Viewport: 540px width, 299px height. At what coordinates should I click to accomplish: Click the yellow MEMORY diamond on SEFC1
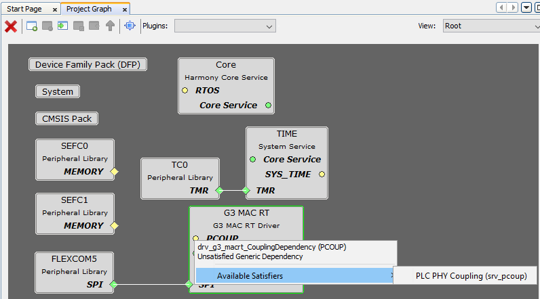pyautogui.click(x=114, y=225)
